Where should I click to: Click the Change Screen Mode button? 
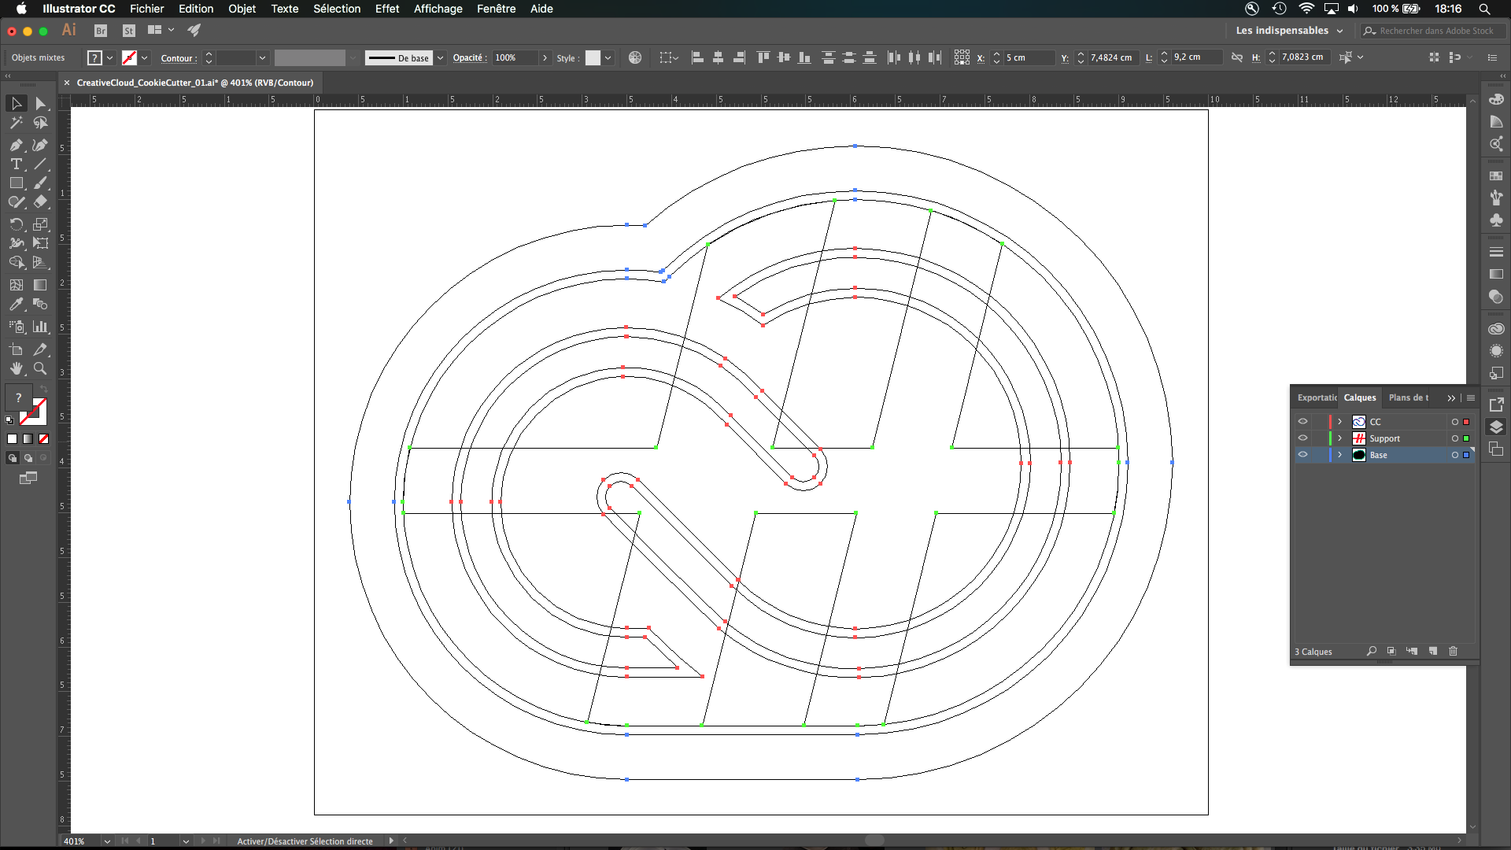coord(28,478)
